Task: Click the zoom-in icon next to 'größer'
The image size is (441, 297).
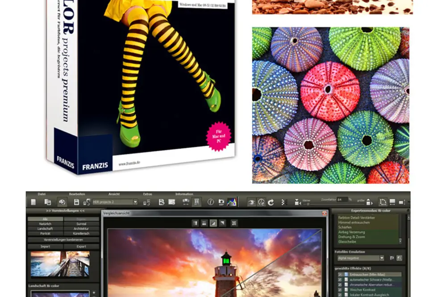Action: pos(369,202)
